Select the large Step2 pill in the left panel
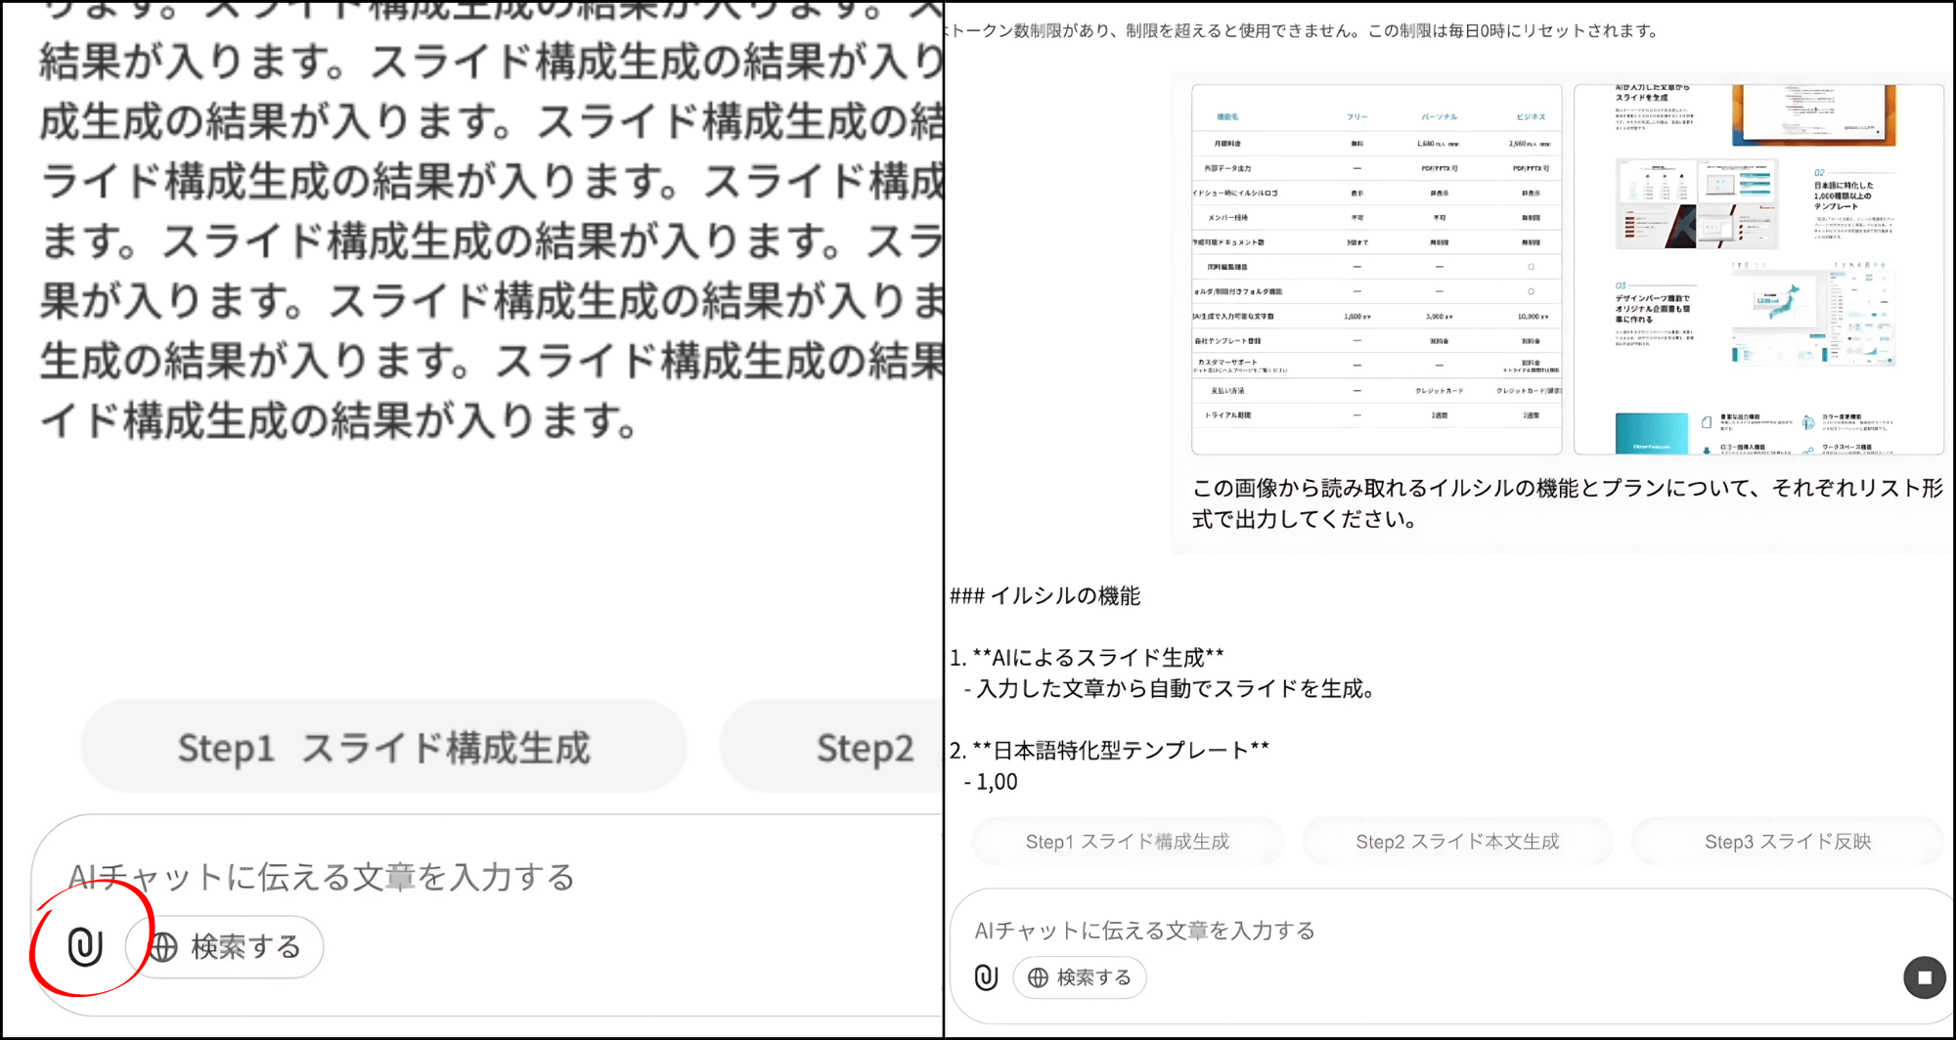 tap(841, 748)
